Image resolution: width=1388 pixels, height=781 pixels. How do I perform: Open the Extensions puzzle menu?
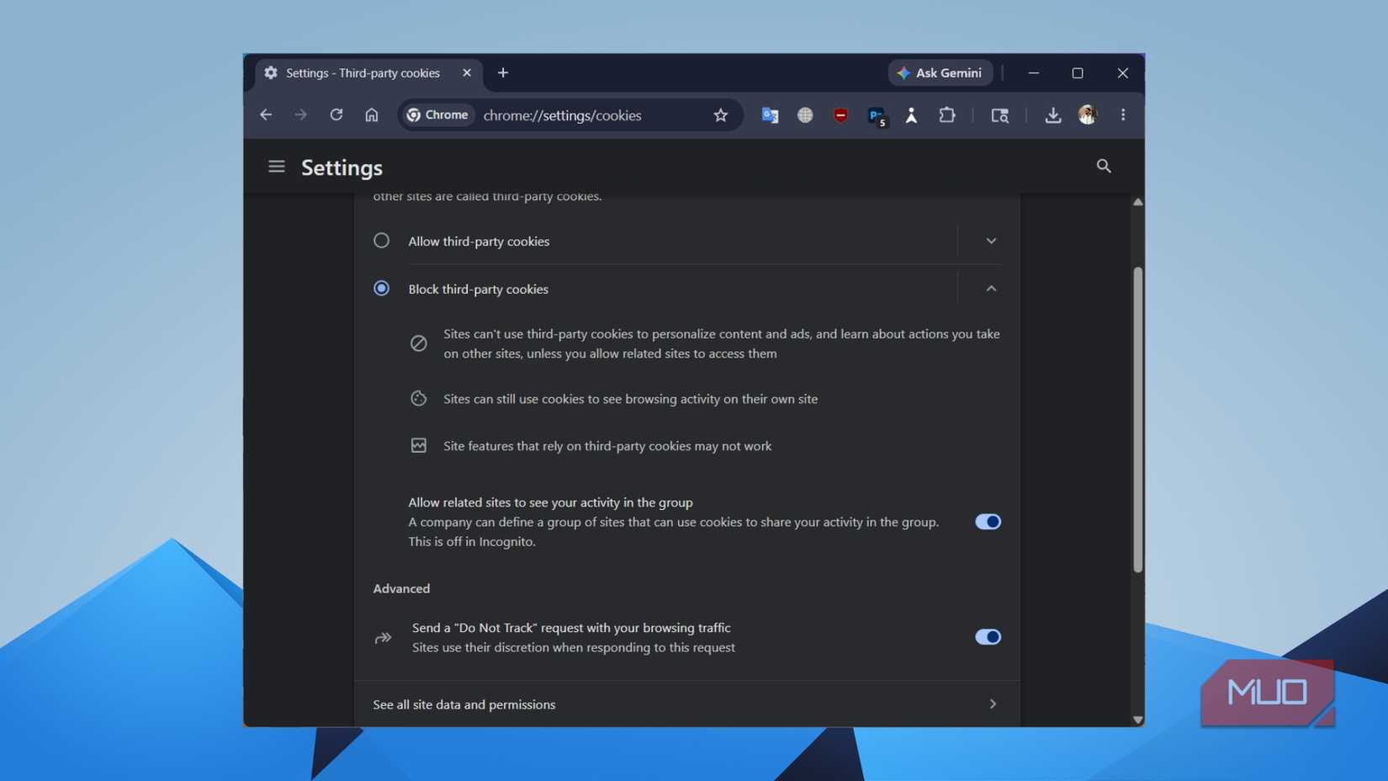[947, 115]
